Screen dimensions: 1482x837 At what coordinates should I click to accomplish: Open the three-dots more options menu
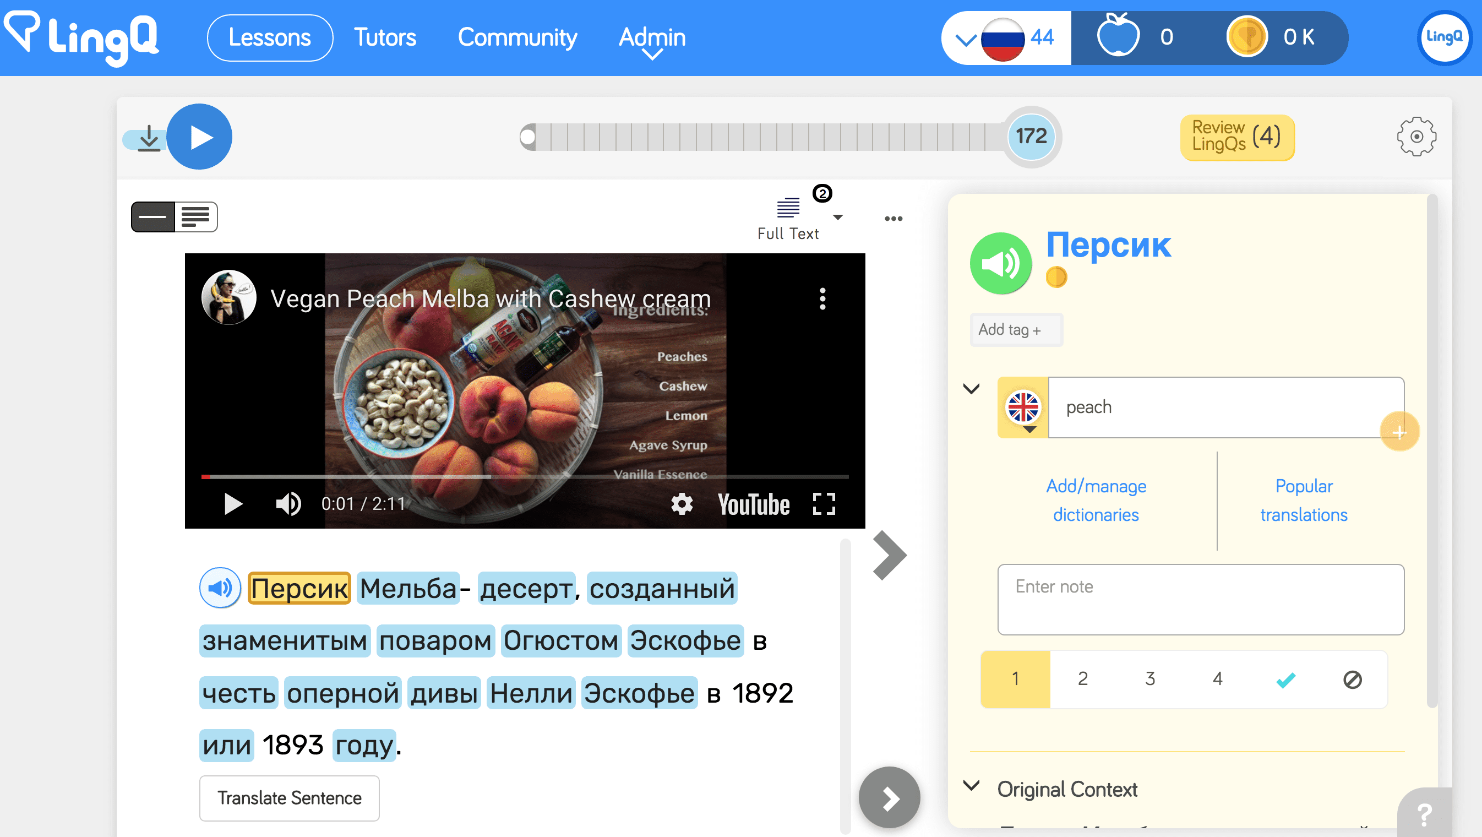[893, 219]
